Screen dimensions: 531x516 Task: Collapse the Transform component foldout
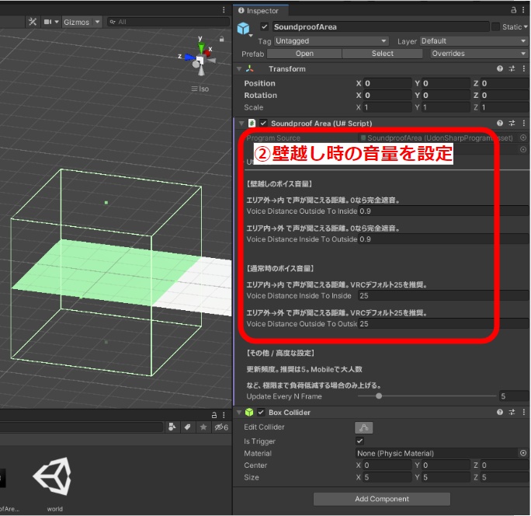(x=239, y=69)
